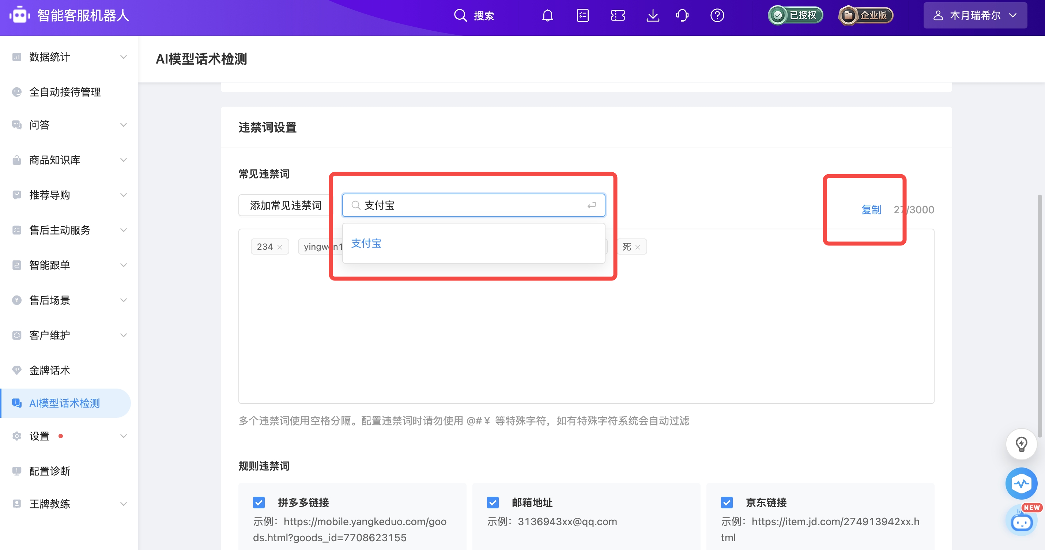Expand the 推荐导购 menu chevron
1045x550 pixels.
coord(124,195)
